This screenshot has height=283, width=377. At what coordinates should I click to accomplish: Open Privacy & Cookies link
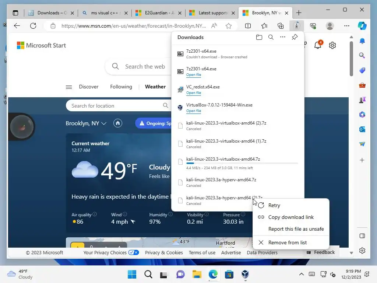pos(164,252)
